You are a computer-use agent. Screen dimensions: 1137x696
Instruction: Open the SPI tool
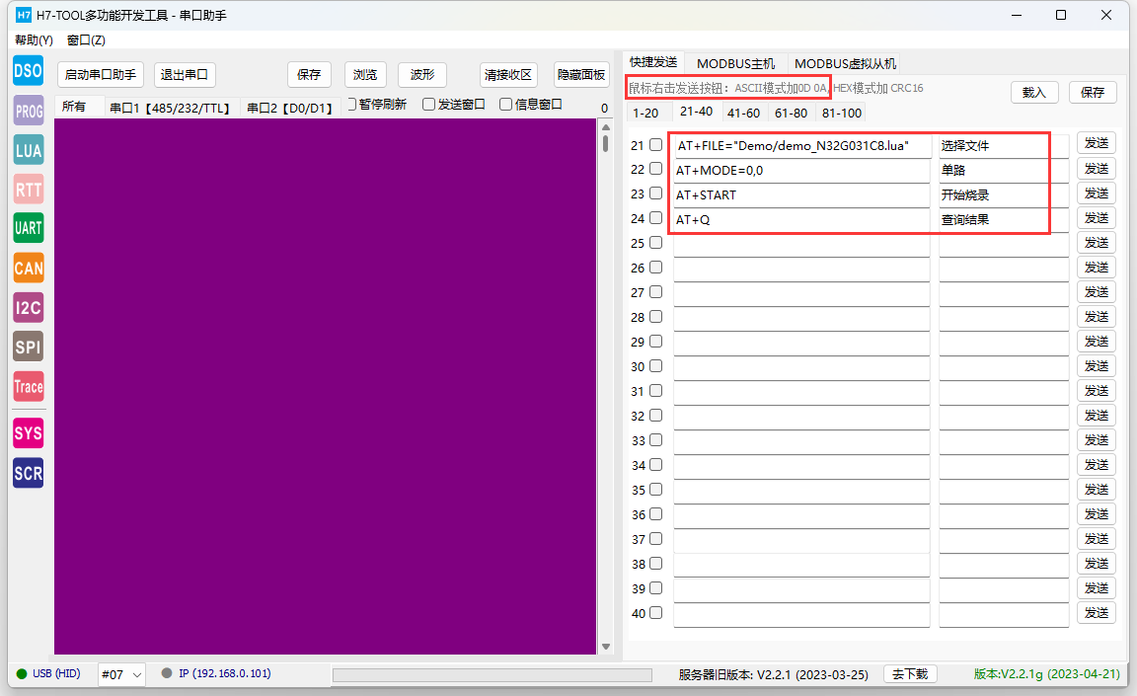[29, 347]
